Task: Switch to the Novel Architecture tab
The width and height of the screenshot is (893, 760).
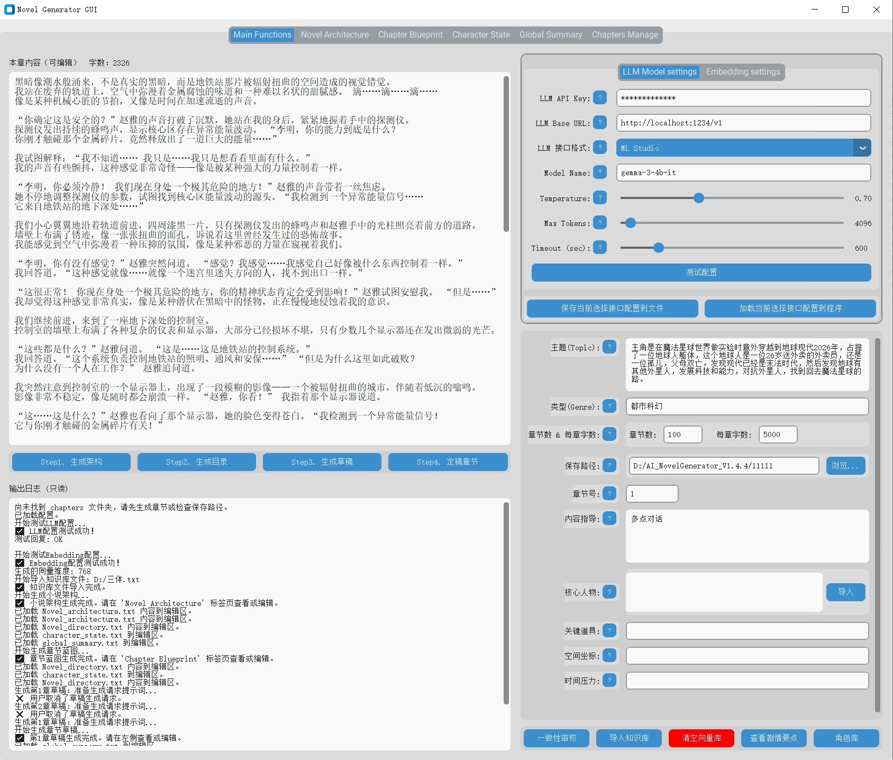Action: (334, 35)
